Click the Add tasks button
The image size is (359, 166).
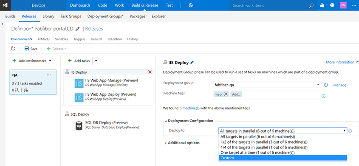click(x=79, y=61)
